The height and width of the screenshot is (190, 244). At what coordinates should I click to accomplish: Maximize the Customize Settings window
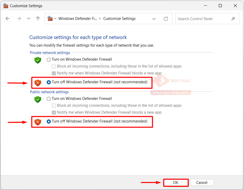[x=220, y=6]
